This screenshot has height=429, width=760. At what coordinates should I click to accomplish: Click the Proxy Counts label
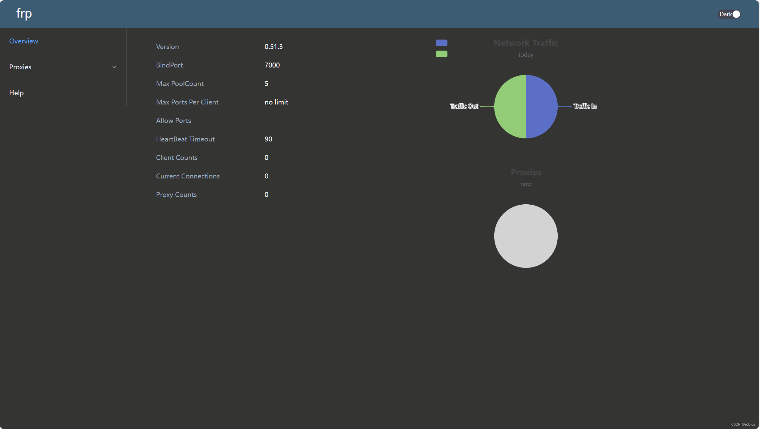tap(176, 194)
